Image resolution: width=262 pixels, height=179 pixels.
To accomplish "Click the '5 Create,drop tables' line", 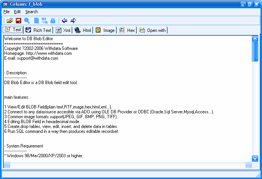I will pyautogui.click(x=61, y=126).
